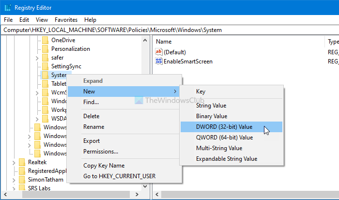The width and height of the screenshot is (339, 200).
Task: Click values pane scroll left arrow
Action: (x=157, y=194)
